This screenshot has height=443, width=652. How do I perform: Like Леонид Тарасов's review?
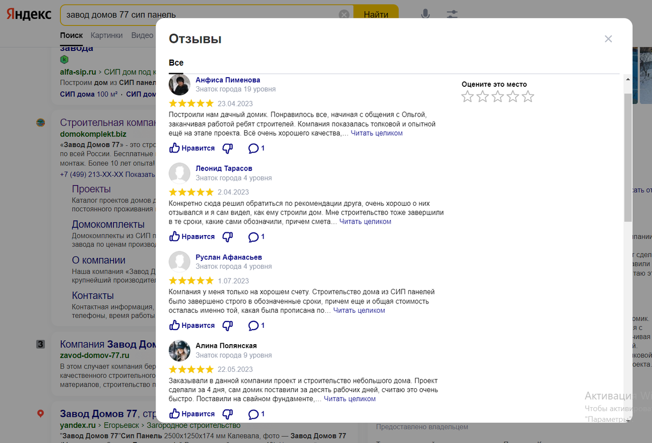tap(192, 237)
